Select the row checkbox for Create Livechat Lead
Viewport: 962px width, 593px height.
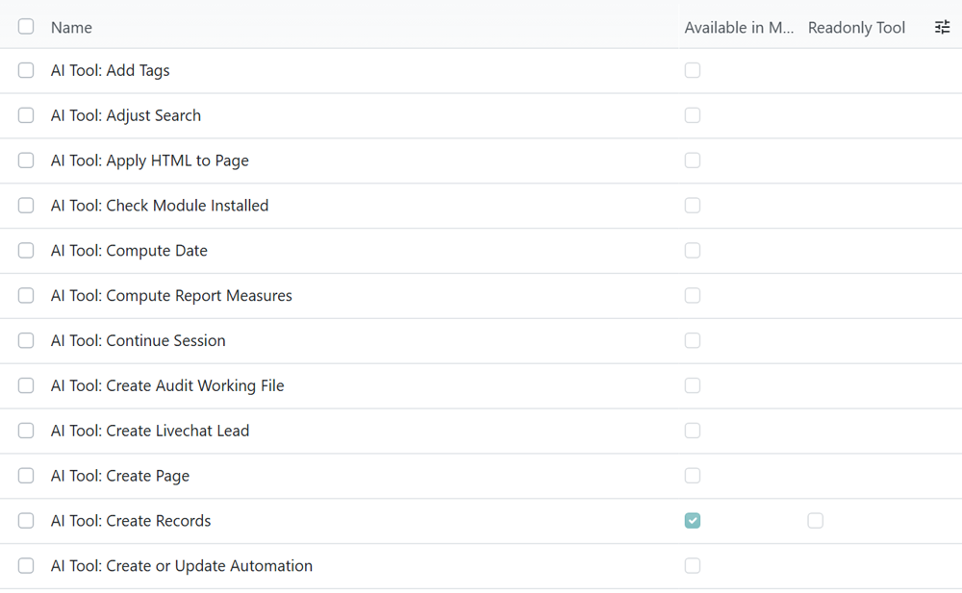pyautogui.click(x=26, y=431)
